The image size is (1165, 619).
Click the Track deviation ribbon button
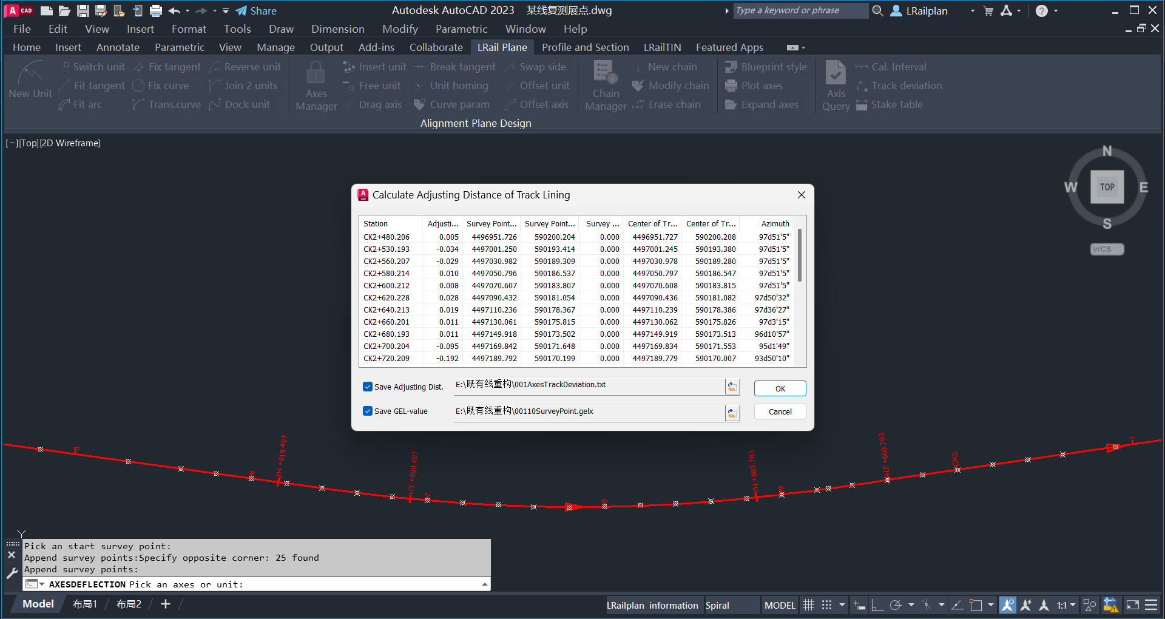click(x=899, y=86)
